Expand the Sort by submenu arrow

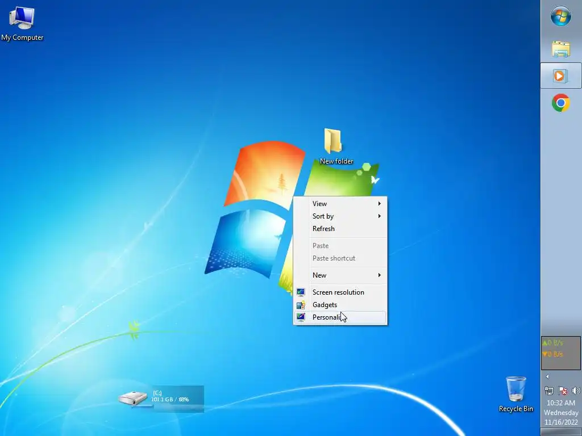pos(379,216)
